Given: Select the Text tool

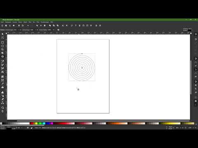Looking at the screenshot, I should (x=2, y=72).
